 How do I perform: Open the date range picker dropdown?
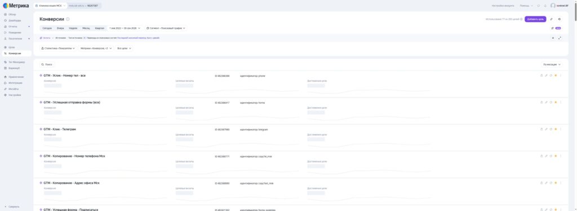coord(125,28)
